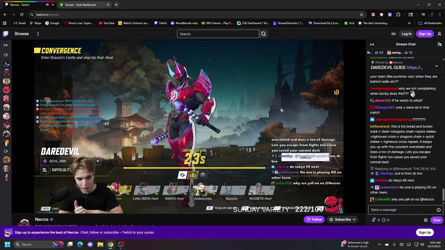This screenshot has height=250, width=445.
Task: Open the chat community users icon
Action: point(439,44)
